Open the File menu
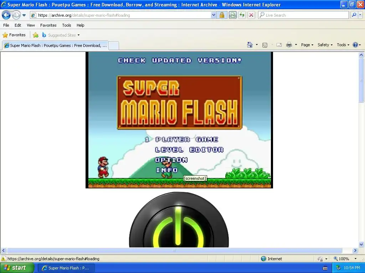This screenshot has width=365, height=273. click(6, 25)
